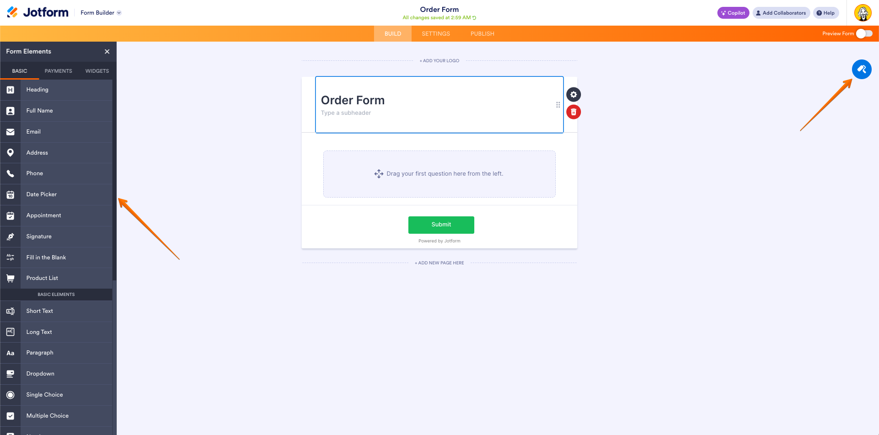
Task: Add the Phone element
Action: click(x=56, y=173)
